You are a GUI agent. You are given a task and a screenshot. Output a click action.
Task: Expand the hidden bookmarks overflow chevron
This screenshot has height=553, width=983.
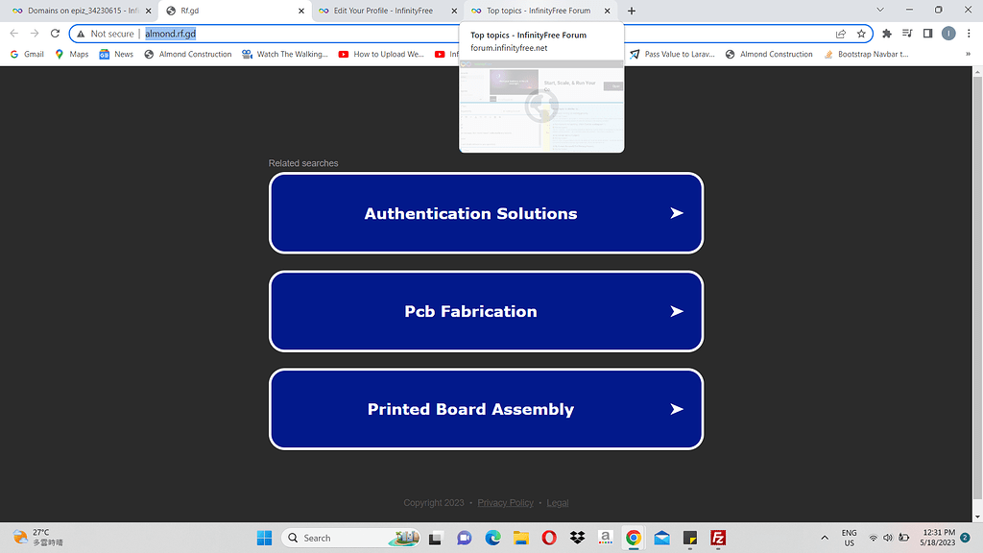968,55
